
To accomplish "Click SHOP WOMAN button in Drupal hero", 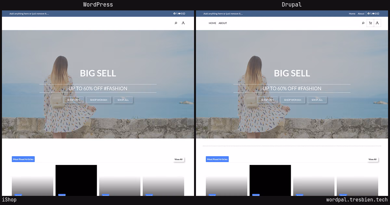I will click(x=293, y=100).
